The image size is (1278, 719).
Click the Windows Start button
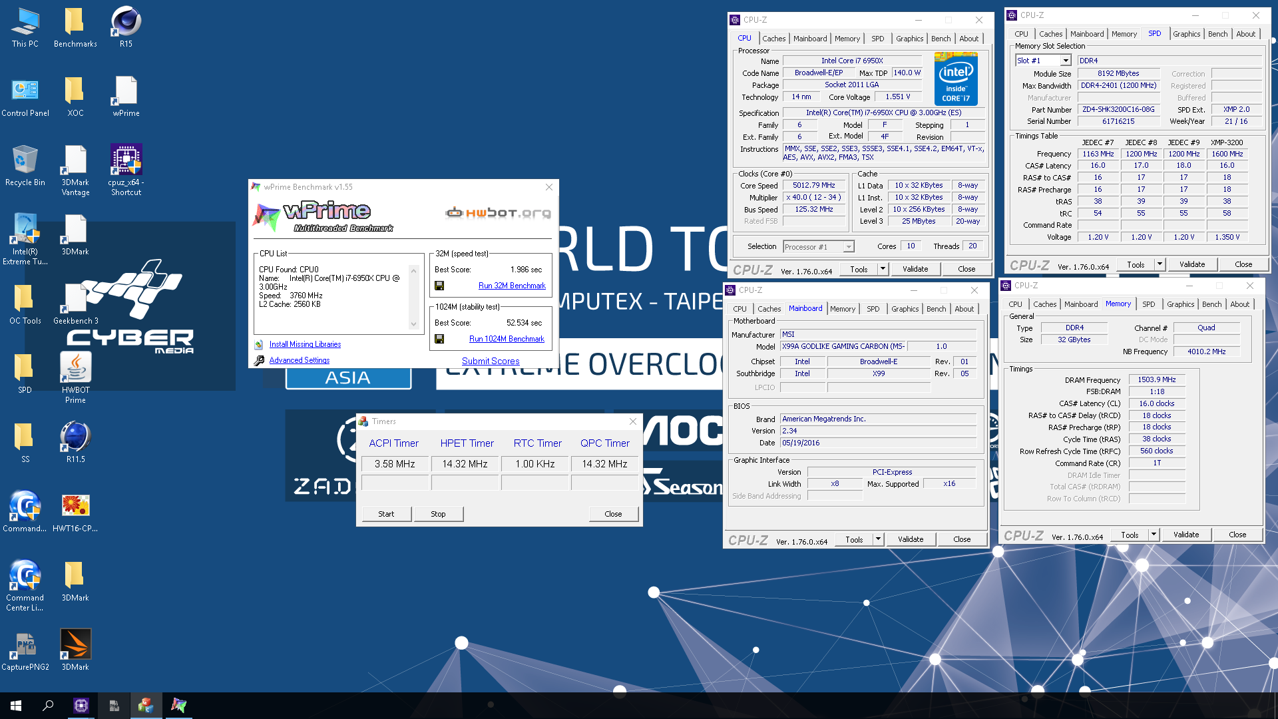pyautogui.click(x=16, y=706)
